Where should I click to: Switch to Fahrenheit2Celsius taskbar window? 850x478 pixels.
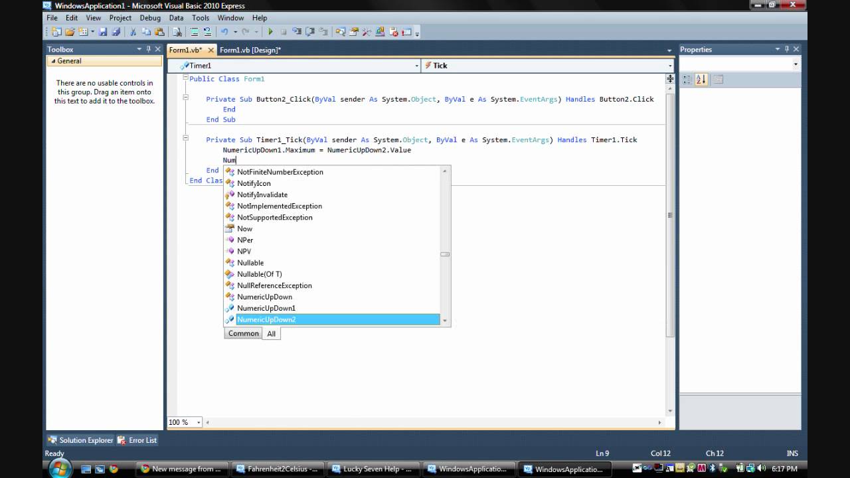click(278, 469)
